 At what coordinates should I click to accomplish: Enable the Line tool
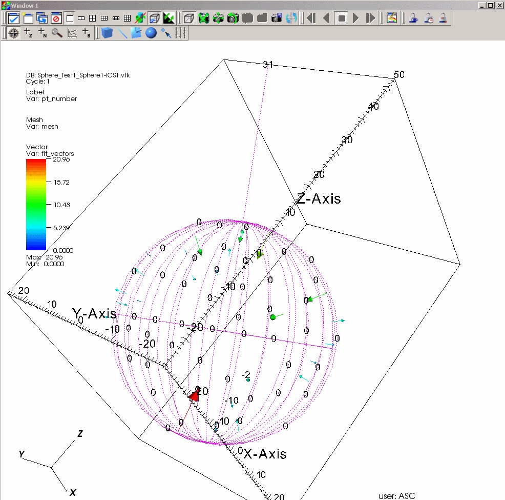click(x=122, y=33)
